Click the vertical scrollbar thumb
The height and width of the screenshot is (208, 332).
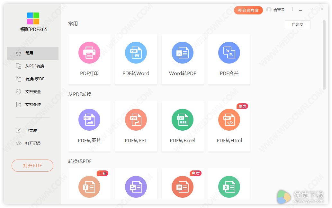pos(324,55)
